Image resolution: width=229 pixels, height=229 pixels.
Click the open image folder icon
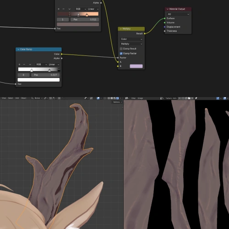[189, 98]
